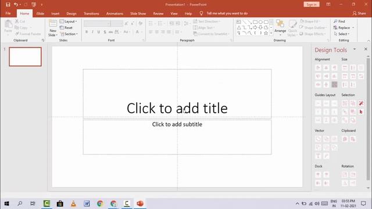Click the Redo icon in title bar
372x209 pixels.
click(x=26, y=5)
